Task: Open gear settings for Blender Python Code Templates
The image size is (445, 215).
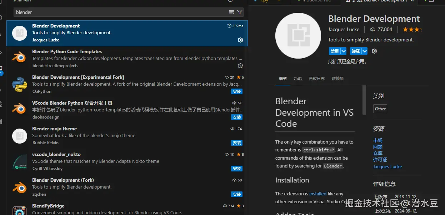Action: click(x=240, y=66)
